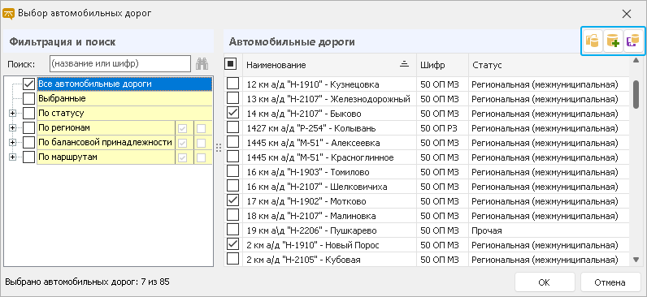Toggle empty small box in По маршрутам row
This screenshot has width=647, height=297.
coord(201,157)
